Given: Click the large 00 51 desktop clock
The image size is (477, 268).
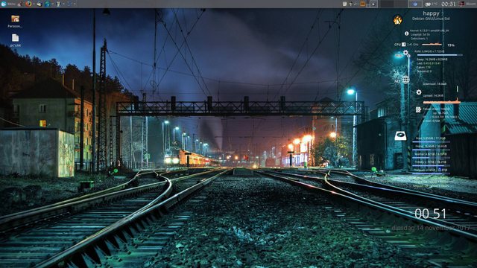Looking at the screenshot, I should [x=430, y=214].
